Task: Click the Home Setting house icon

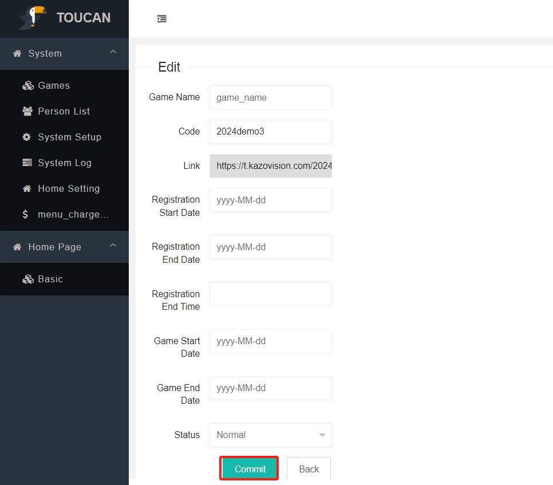Action: pyautogui.click(x=27, y=189)
